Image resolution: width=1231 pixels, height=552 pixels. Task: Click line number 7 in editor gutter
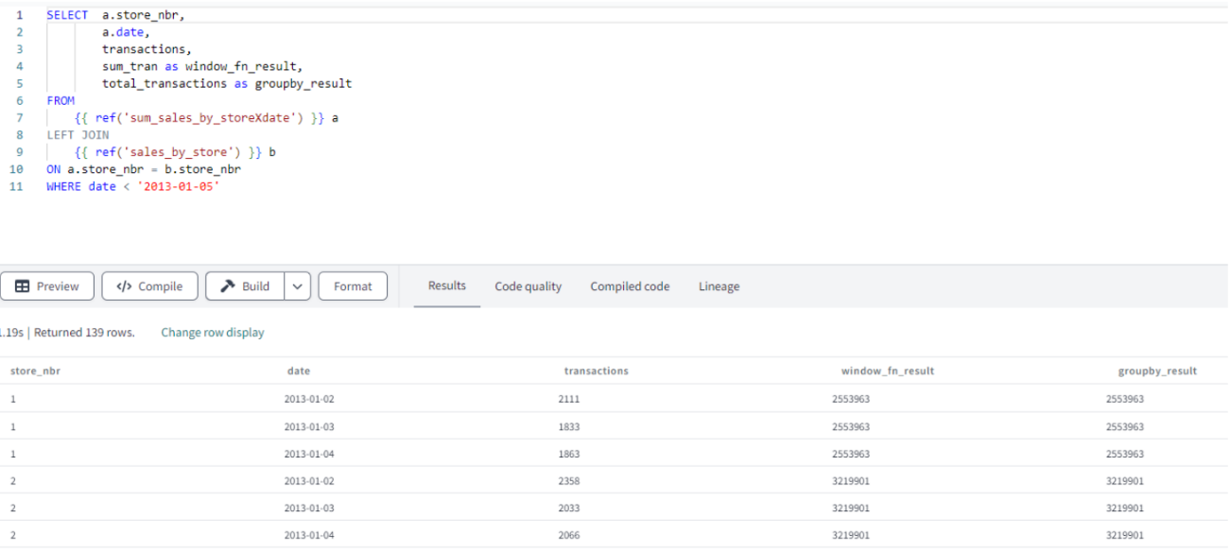point(19,118)
